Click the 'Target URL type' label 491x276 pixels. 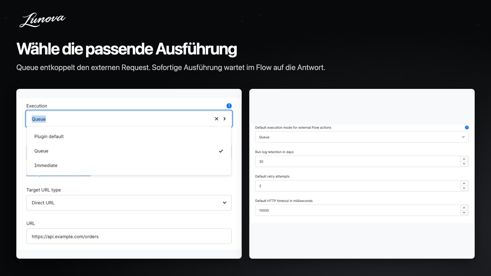point(43,190)
